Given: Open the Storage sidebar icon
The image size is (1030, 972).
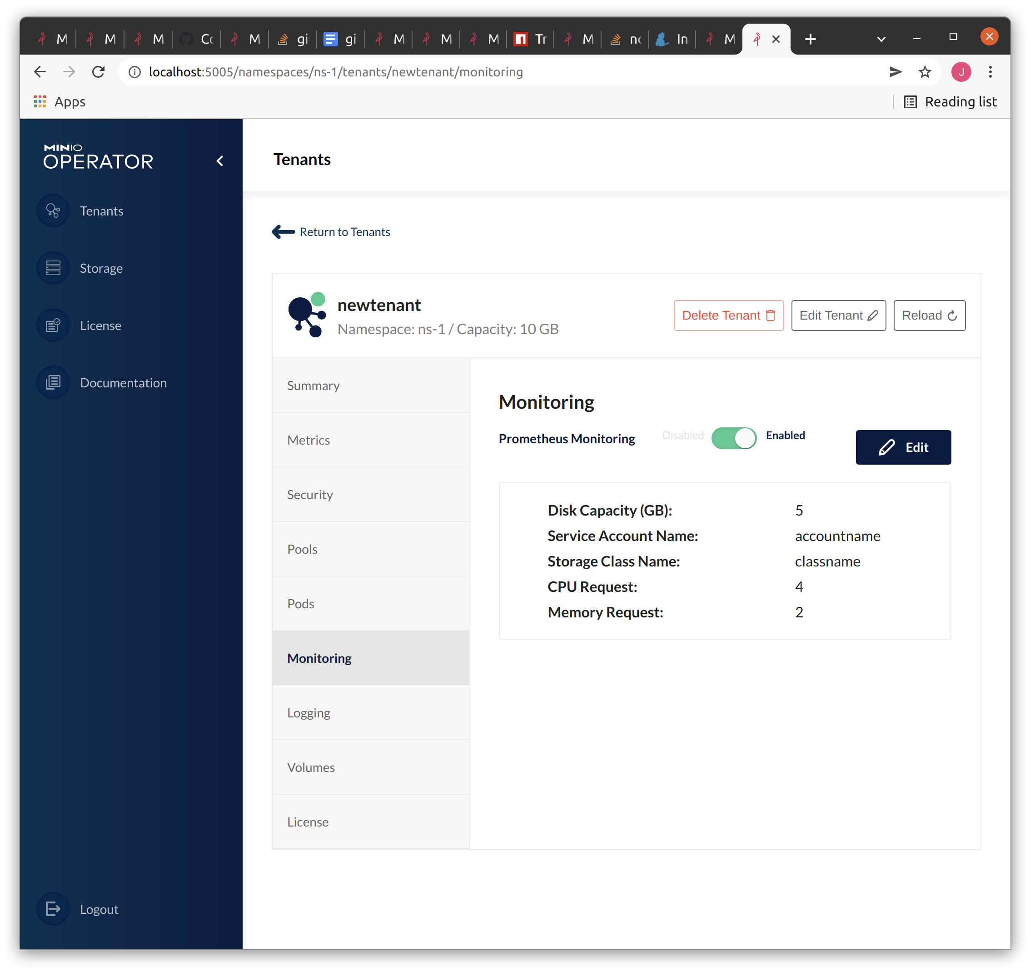Looking at the screenshot, I should (x=53, y=268).
